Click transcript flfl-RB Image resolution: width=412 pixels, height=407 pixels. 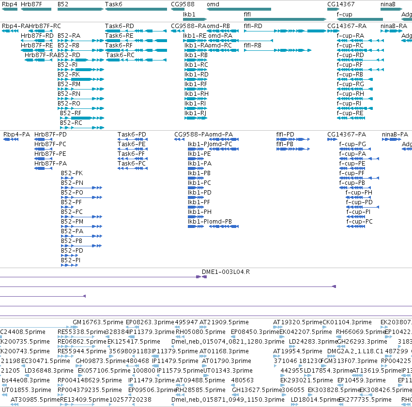click(278, 50)
